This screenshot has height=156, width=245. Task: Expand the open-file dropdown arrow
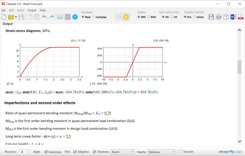[16, 17]
